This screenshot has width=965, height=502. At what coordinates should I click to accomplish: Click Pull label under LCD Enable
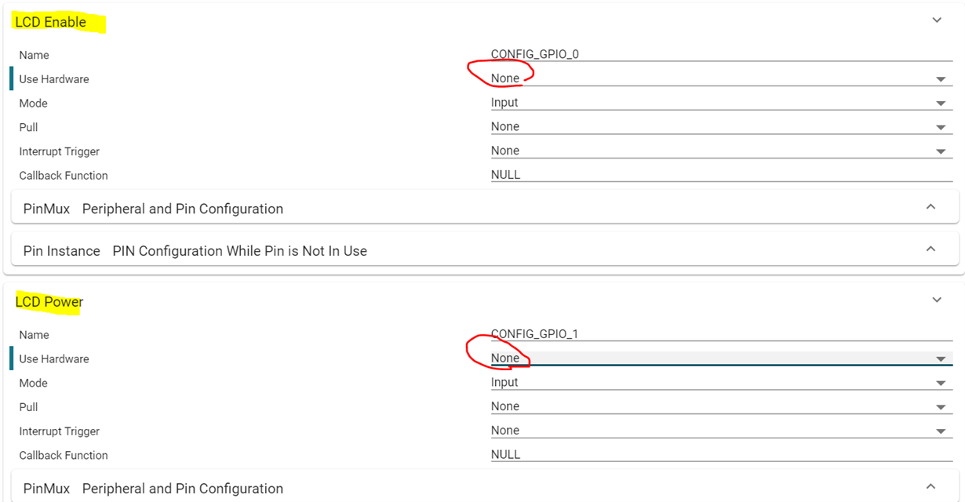28,127
